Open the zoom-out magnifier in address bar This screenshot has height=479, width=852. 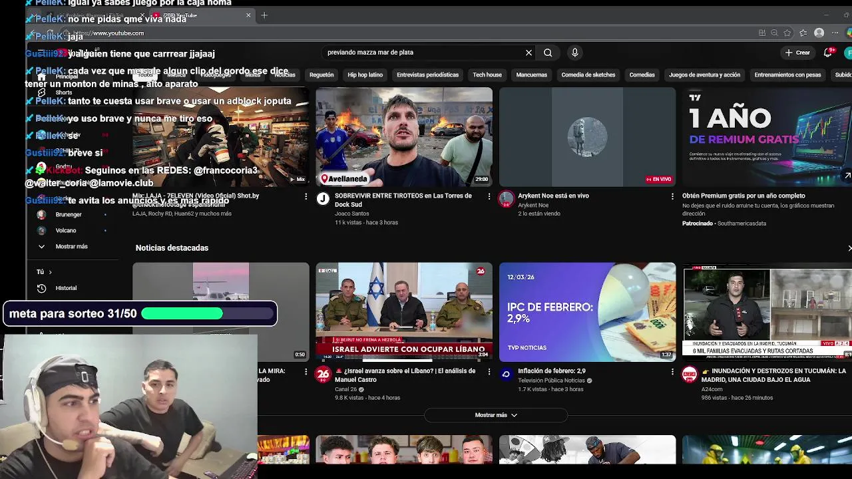[774, 33]
